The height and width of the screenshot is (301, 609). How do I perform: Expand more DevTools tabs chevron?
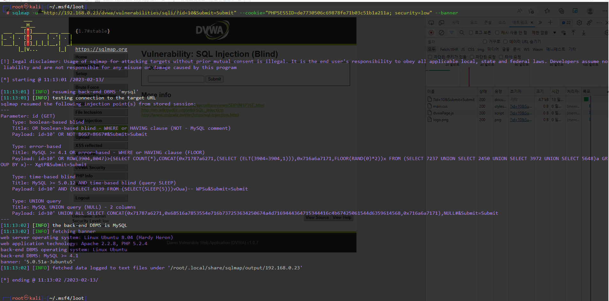tap(540, 23)
